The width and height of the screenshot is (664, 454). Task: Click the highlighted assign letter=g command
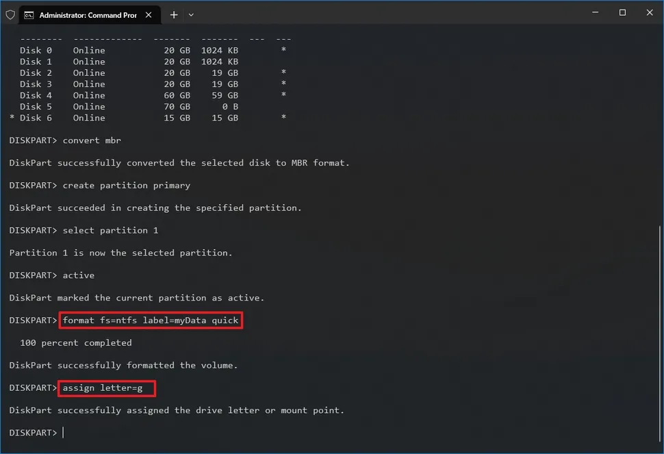[107, 388]
